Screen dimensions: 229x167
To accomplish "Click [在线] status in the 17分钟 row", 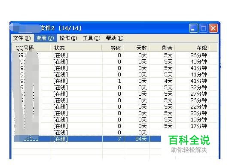I will 61,126.
